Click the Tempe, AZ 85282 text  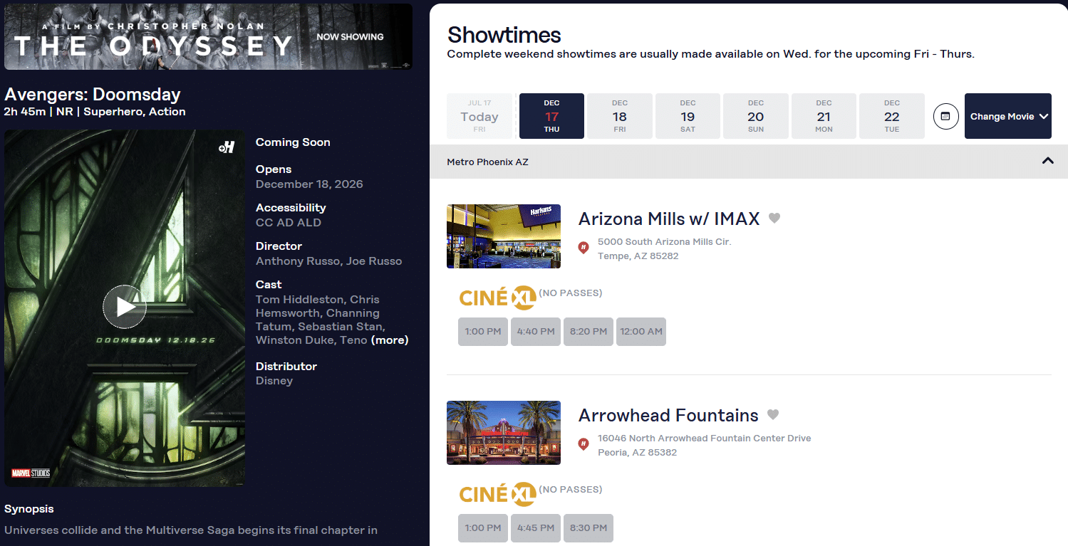(638, 256)
